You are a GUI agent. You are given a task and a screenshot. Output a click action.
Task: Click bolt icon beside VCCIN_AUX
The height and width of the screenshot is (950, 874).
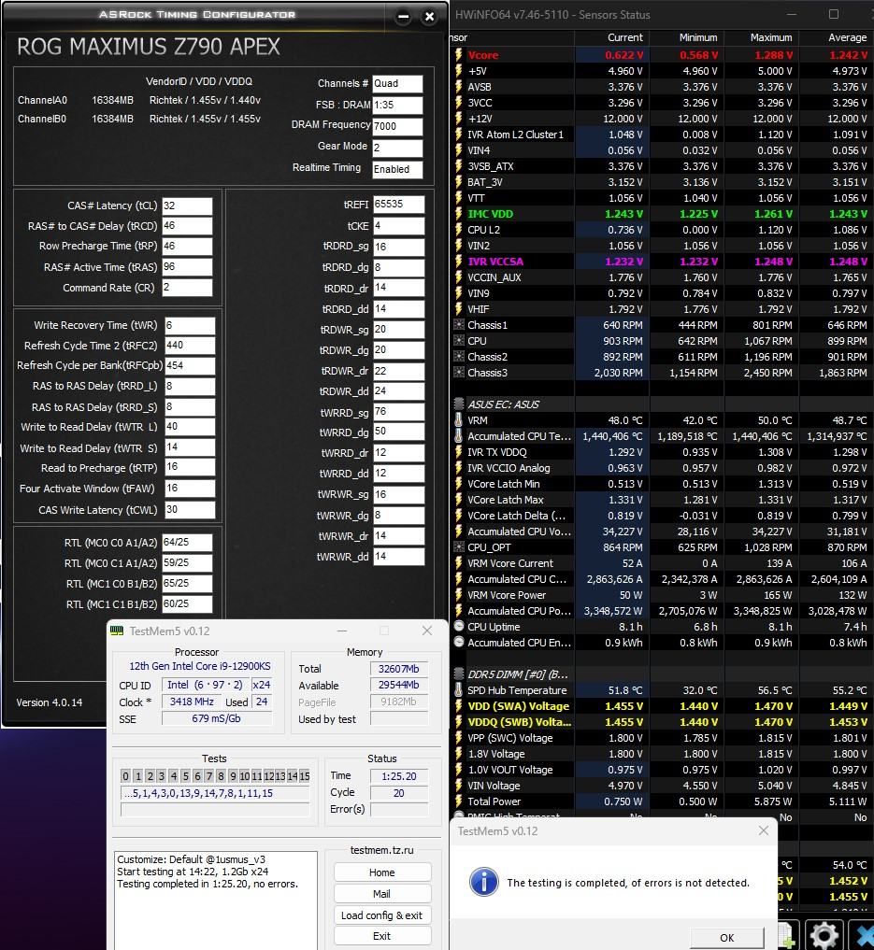[459, 277]
